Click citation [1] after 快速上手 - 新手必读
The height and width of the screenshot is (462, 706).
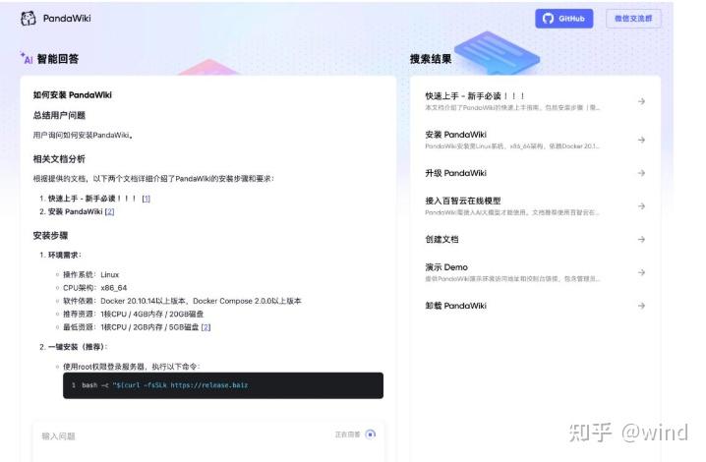(146, 199)
